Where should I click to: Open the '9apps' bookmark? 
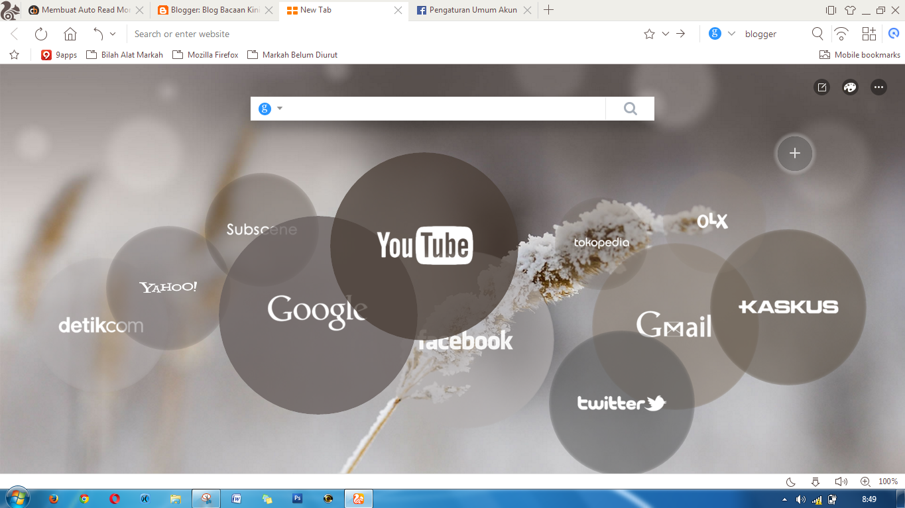click(x=59, y=55)
